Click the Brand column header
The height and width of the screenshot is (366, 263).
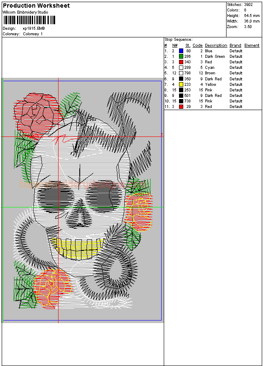235,45
